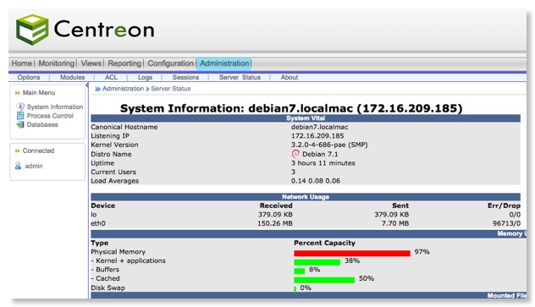
Task: Click the Canonical Hostname label
Action: [124, 127]
